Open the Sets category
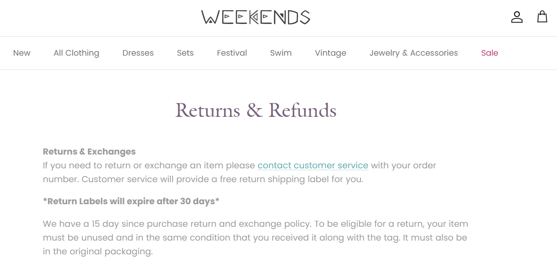The height and width of the screenshot is (270, 557). 185,53
